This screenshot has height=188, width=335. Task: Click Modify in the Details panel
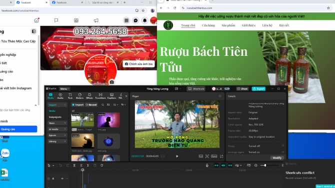tap(277, 158)
